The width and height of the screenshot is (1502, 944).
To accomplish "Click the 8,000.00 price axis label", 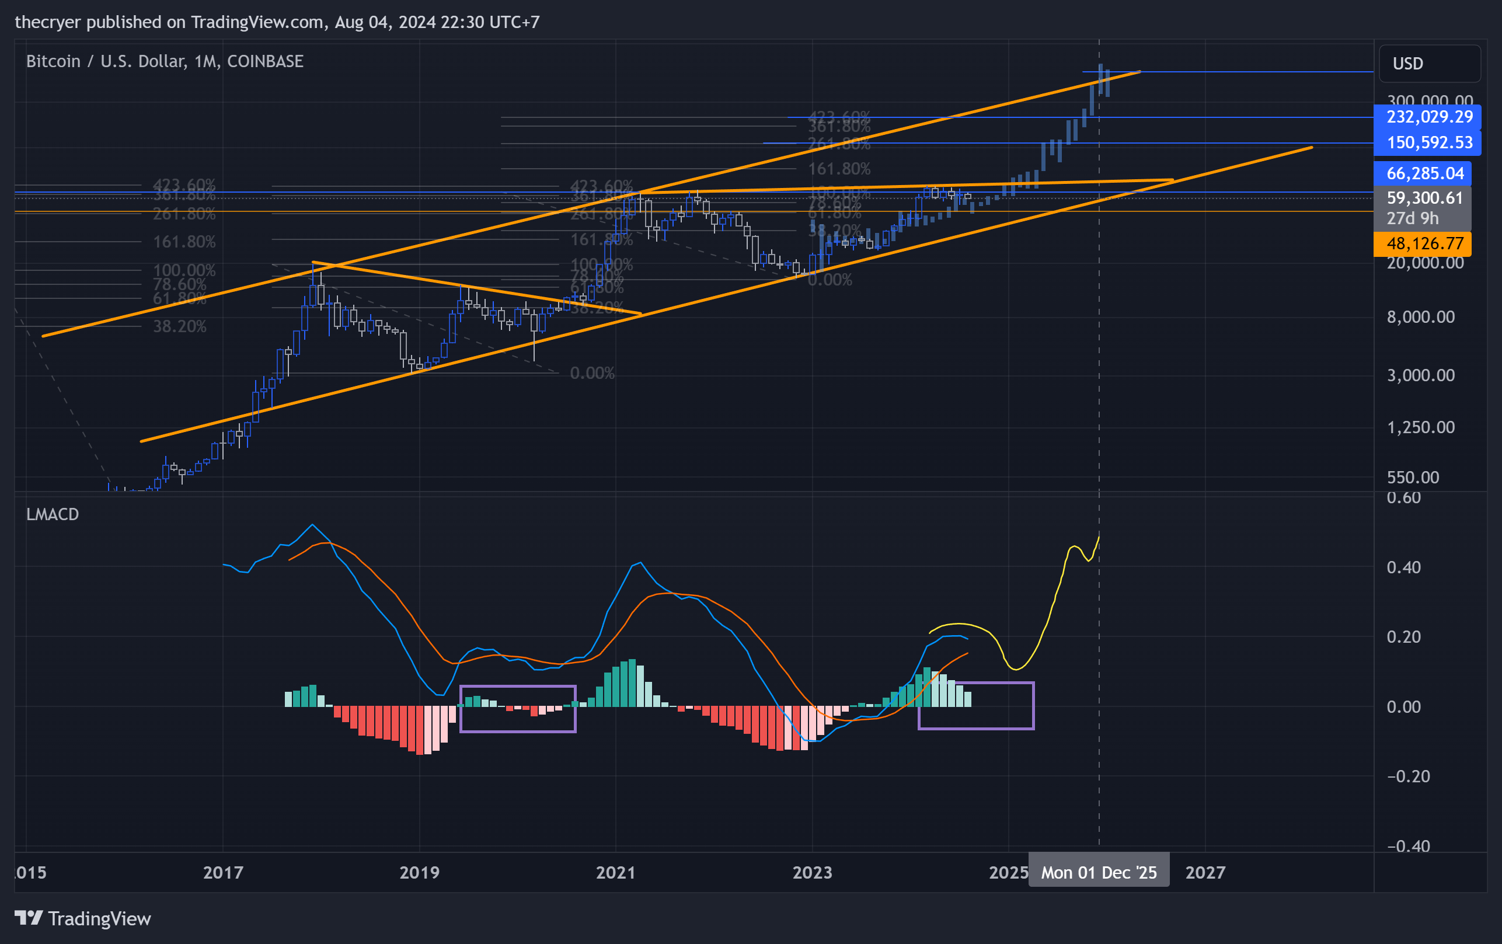I will coord(1420,317).
